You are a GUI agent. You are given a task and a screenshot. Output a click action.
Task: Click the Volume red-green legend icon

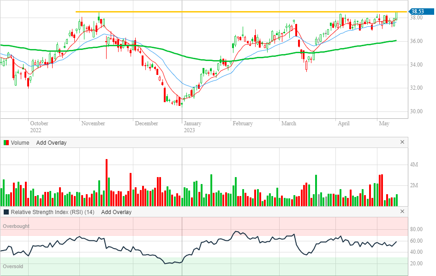point(6,142)
